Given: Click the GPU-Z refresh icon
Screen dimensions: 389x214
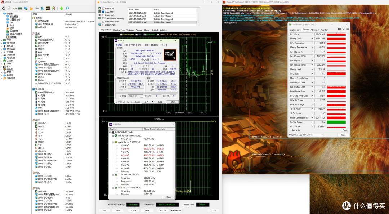Looking at the screenshot, I should [344, 29].
